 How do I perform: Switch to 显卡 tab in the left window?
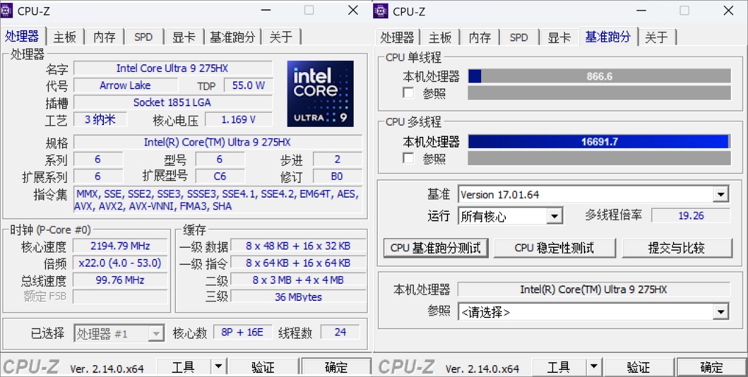[x=184, y=37]
